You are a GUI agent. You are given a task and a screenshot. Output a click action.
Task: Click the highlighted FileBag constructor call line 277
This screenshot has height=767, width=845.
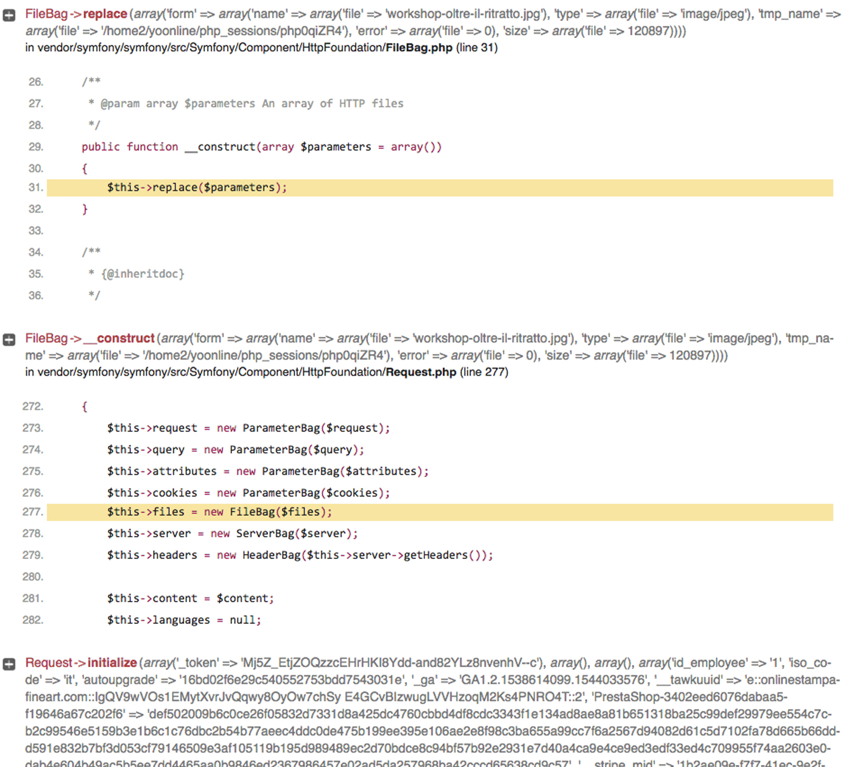point(218,512)
